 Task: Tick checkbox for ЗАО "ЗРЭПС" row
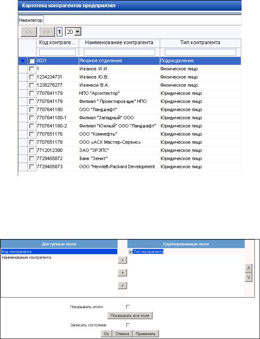[32, 151]
